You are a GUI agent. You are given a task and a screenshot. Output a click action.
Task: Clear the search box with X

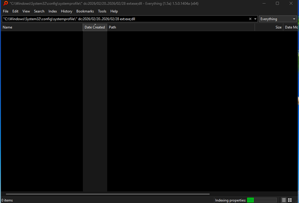click(x=250, y=19)
